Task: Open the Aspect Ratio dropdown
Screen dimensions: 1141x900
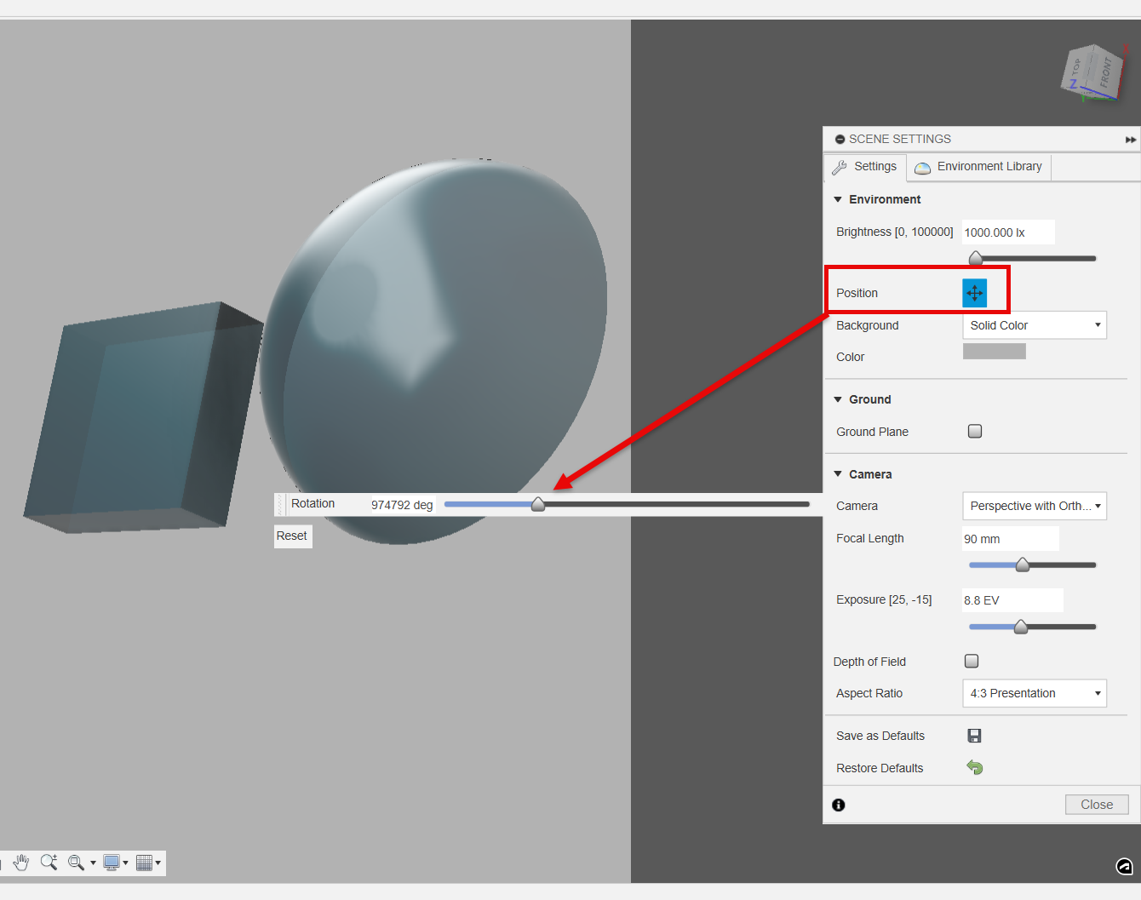Action: point(1034,693)
